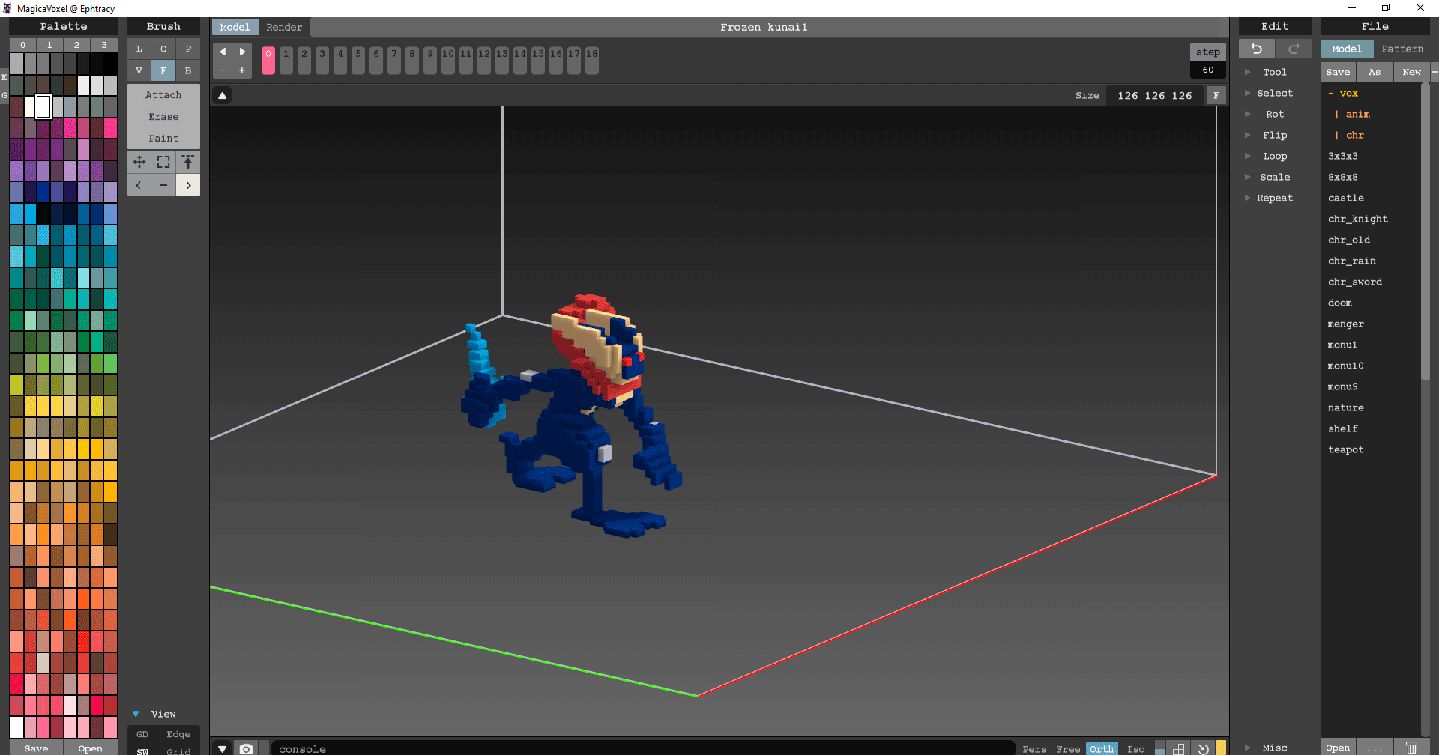Select animation frame 5 on timeline
This screenshot has width=1439, height=755.
[x=358, y=60]
